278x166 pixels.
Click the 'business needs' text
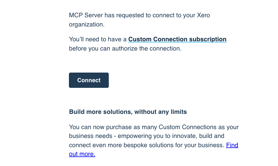tap(89, 136)
